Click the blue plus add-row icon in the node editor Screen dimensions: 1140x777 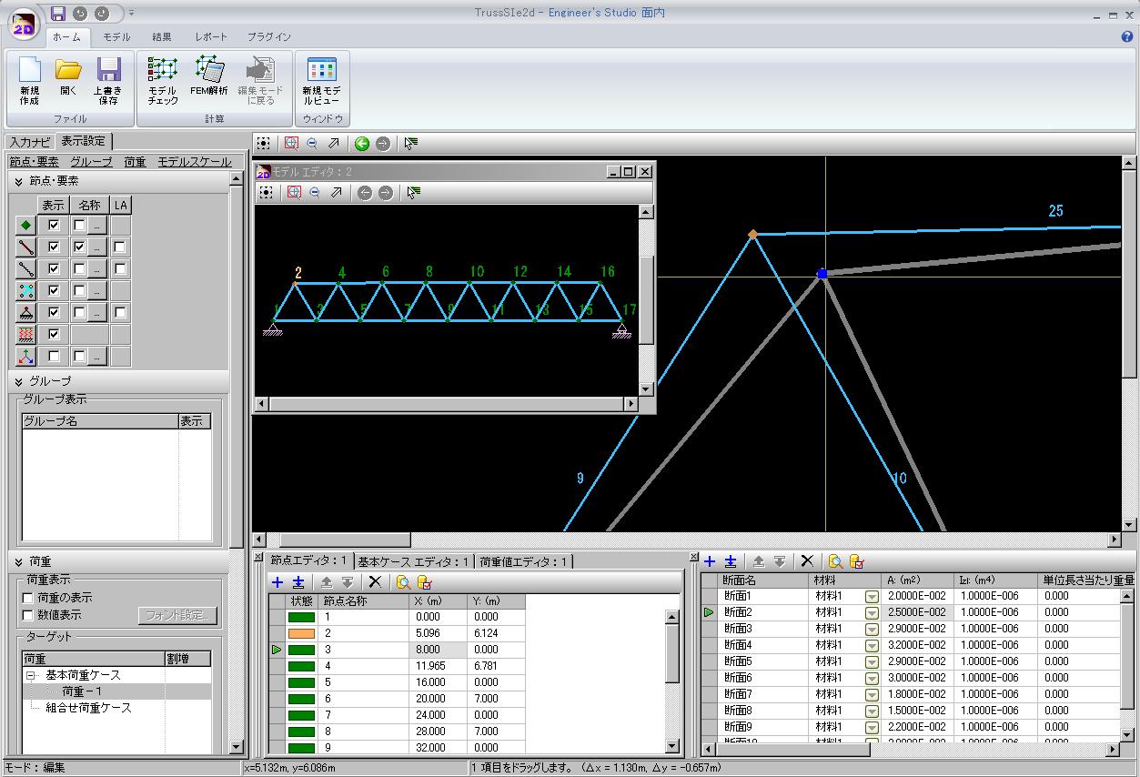coord(277,582)
